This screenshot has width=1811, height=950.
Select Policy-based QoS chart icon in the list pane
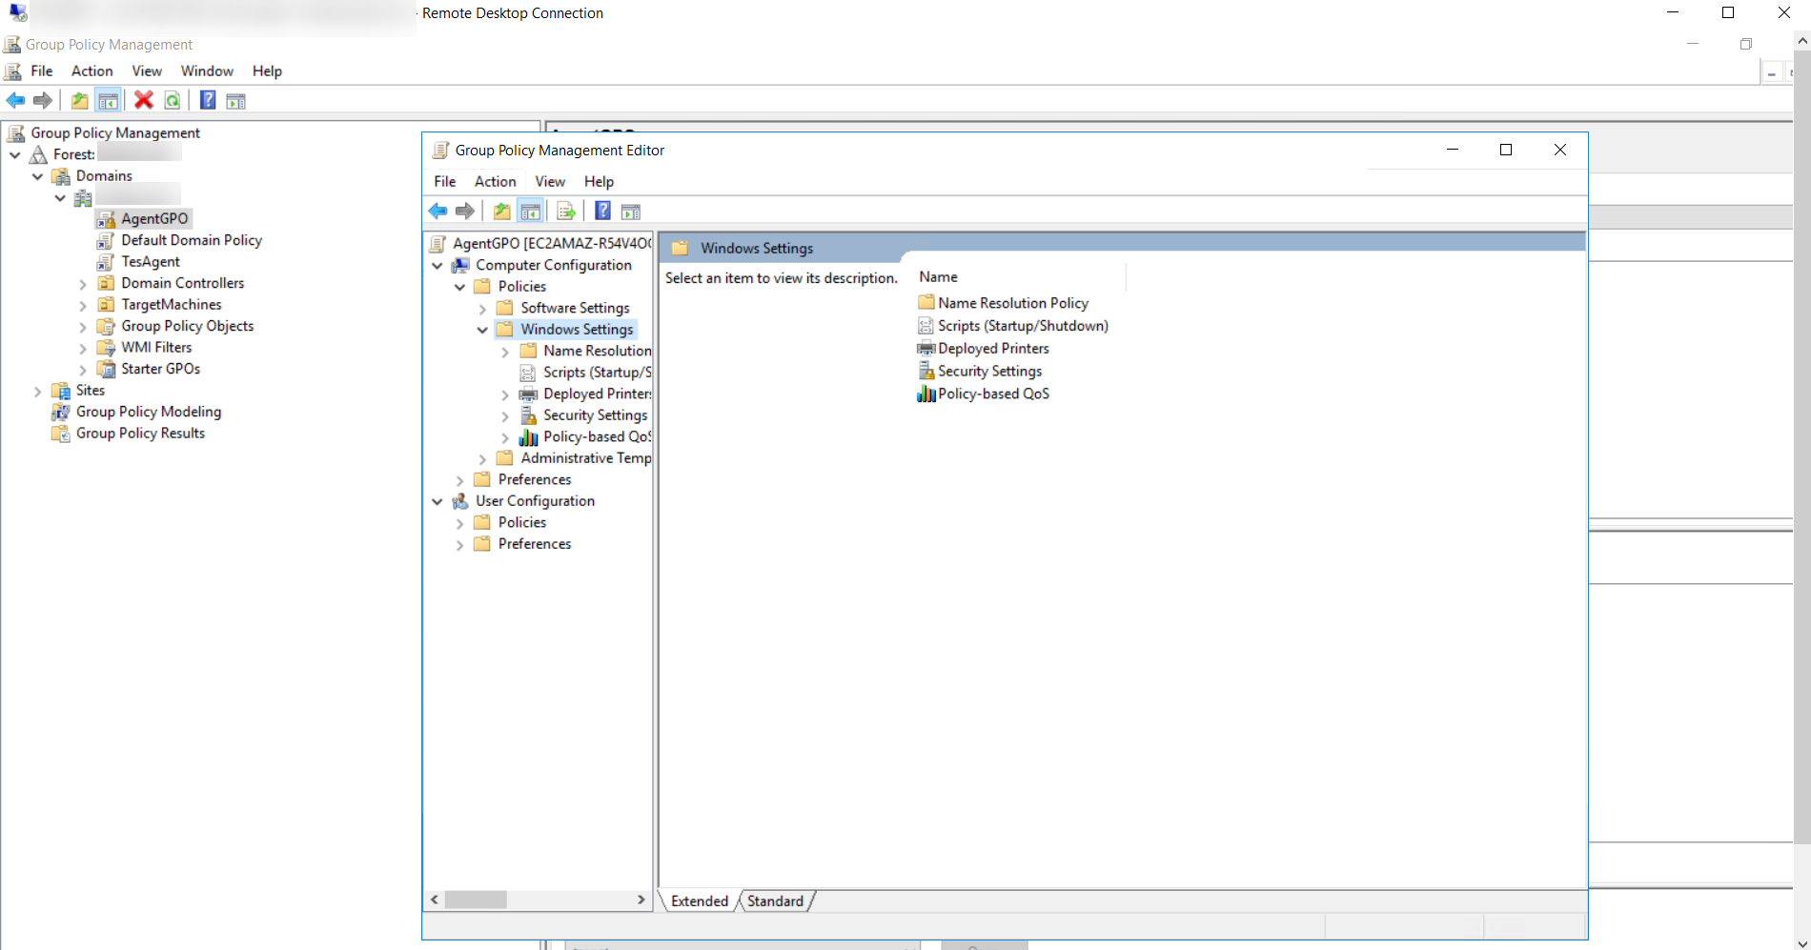(926, 394)
